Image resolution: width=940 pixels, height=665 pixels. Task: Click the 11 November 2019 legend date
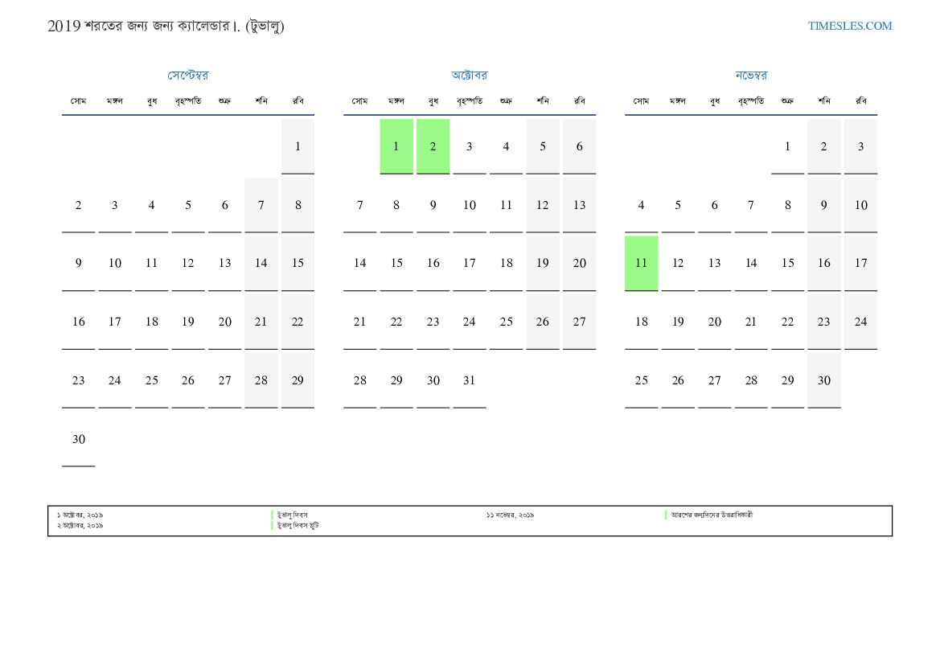click(x=510, y=515)
